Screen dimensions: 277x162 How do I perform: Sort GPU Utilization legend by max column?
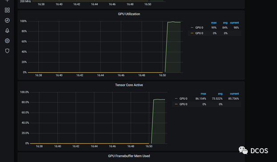pos(214,23)
